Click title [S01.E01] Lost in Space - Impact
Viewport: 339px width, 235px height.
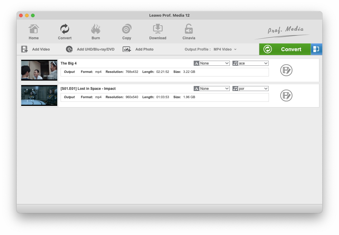coord(88,89)
